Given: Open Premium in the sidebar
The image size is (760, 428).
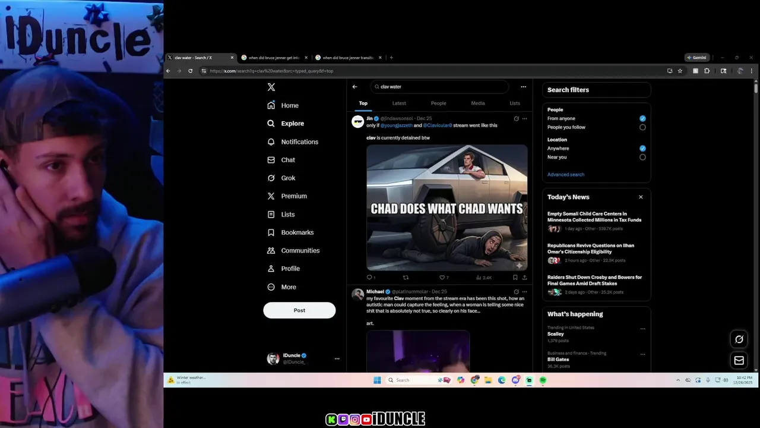Looking at the screenshot, I should [287, 196].
